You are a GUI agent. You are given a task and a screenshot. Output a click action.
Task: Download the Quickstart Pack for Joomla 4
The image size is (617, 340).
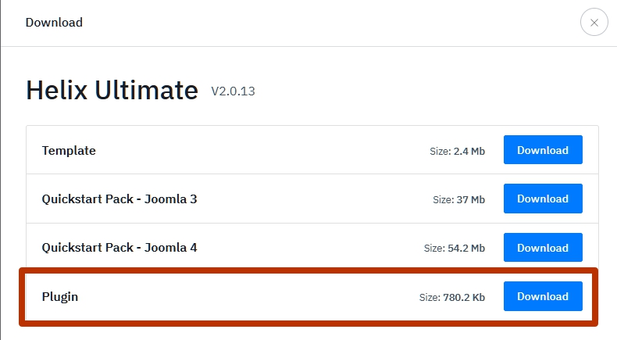coord(543,248)
